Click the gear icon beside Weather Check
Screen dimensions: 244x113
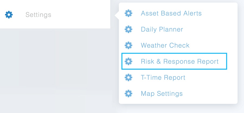pyautogui.click(x=129, y=45)
